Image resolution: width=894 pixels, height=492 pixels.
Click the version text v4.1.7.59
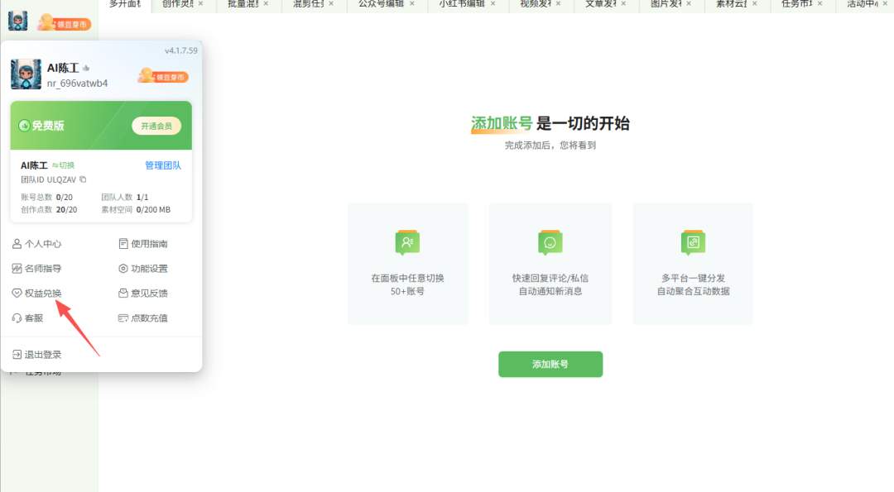tap(181, 50)
